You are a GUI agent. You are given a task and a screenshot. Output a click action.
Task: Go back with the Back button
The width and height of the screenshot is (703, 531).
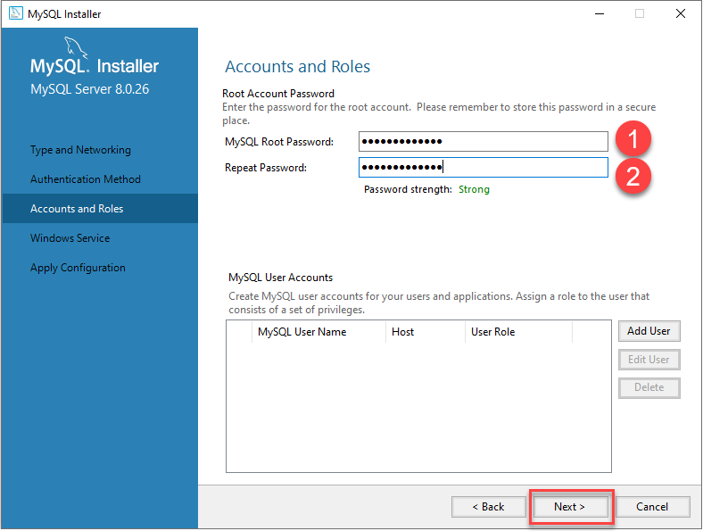488,507
